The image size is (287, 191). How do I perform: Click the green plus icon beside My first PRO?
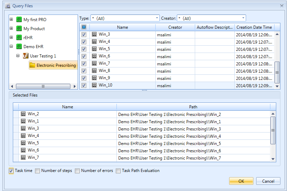19,19
